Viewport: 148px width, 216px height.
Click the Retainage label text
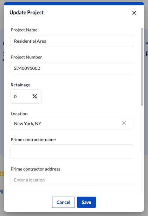(x=20, y=85)
